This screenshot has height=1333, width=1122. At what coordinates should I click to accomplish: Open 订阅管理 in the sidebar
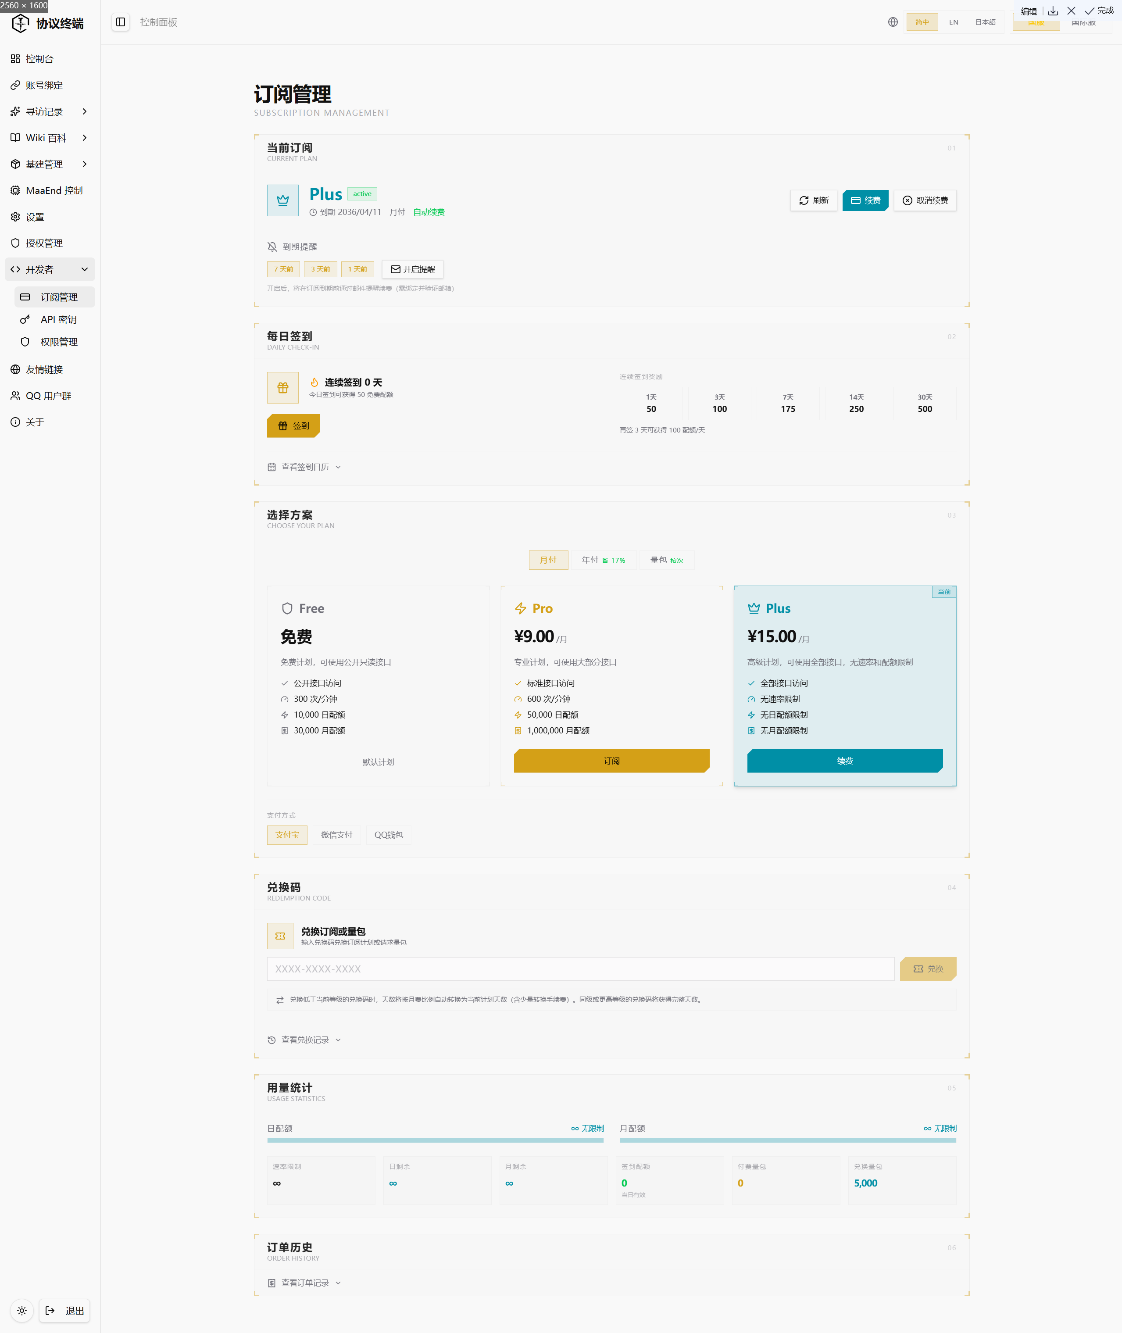(55, 297)
